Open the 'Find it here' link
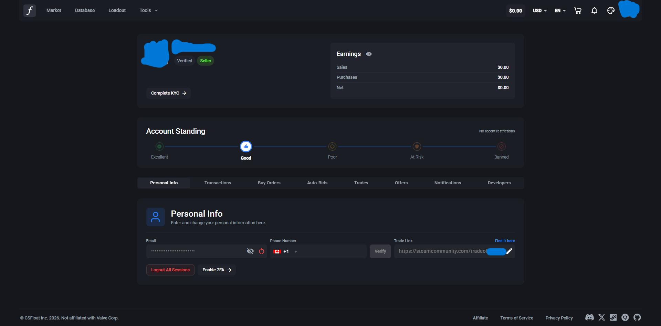This screenshot has width=661, height=326. (x=505, y=241)
